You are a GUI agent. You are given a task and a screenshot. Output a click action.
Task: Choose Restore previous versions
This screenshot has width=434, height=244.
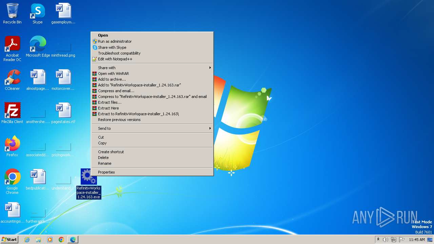pyautogui.click(x=152, y=120)
